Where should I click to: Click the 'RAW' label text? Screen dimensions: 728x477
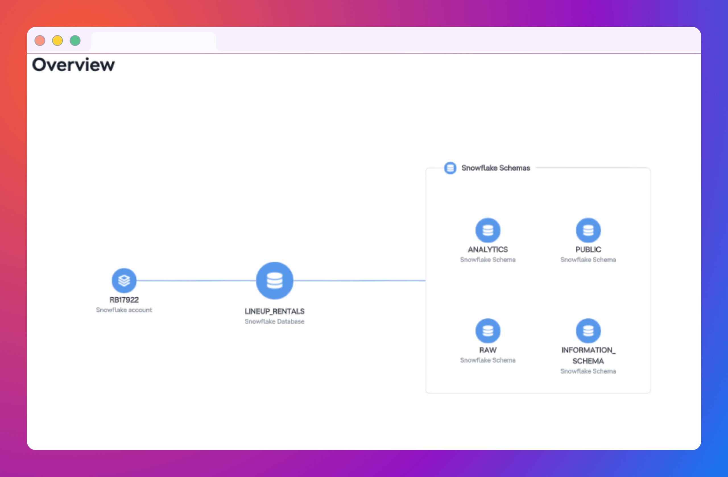pyautogui.click(x=488, y=350)
